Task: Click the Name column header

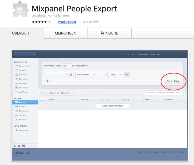Action: [x=51, y=99]
